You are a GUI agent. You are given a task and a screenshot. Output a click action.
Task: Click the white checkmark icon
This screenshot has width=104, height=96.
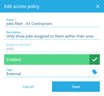point(95,59)
